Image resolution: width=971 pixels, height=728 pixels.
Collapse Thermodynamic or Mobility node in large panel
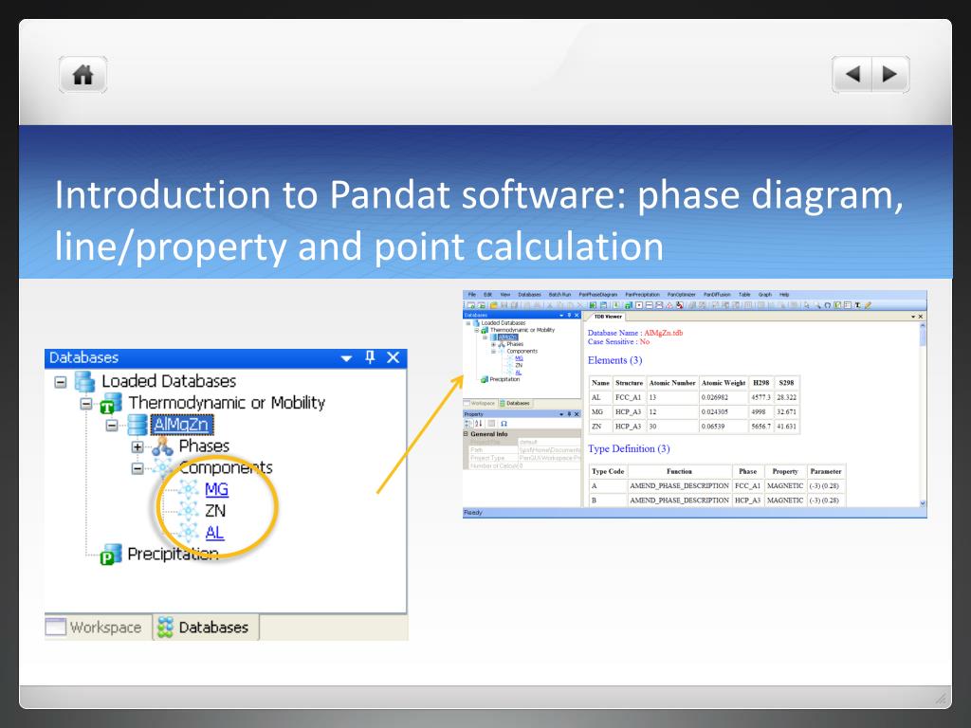(86, 404)
